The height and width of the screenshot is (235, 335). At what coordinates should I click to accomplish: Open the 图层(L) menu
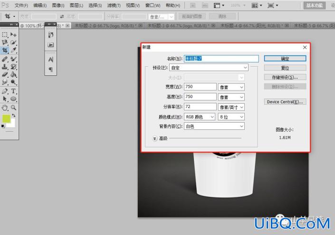(x=77, y=5)
